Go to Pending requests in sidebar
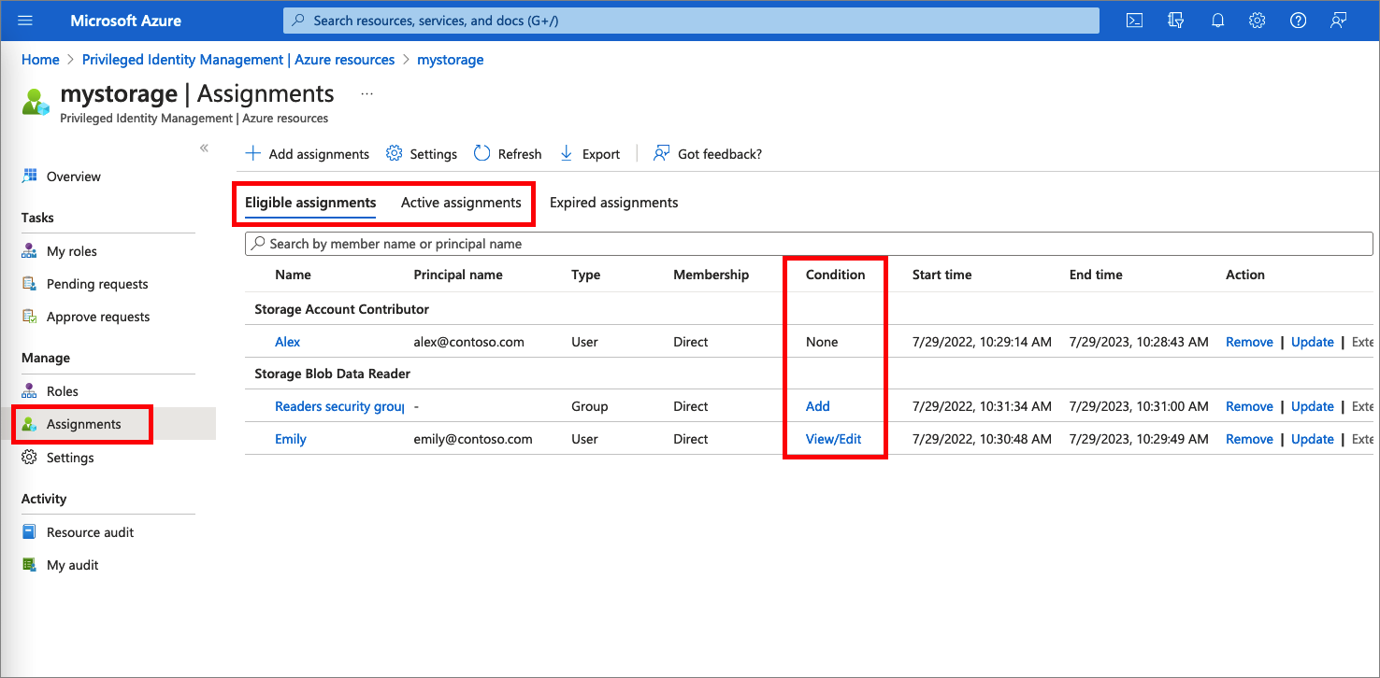 (97, 284)
